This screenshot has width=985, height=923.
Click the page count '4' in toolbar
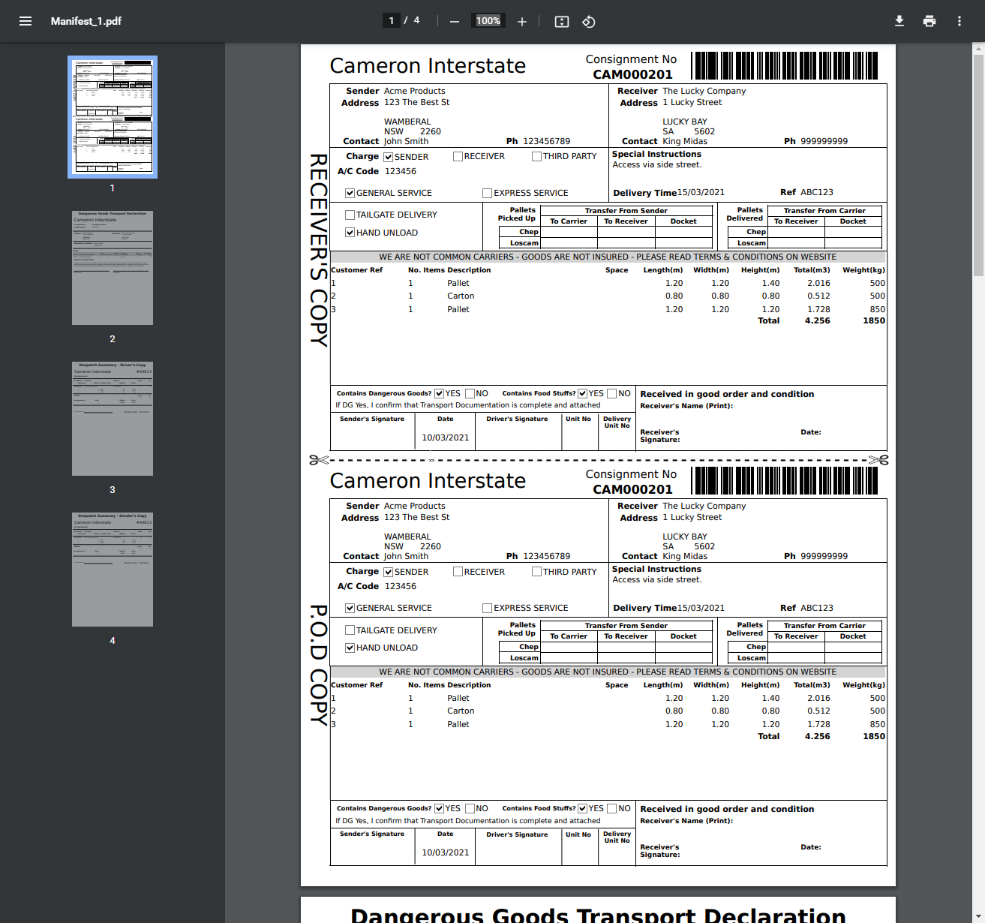coord(416,20)
